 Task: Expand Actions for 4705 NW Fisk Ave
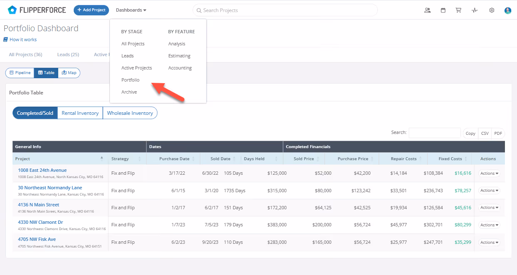click(x=489, y=242)
